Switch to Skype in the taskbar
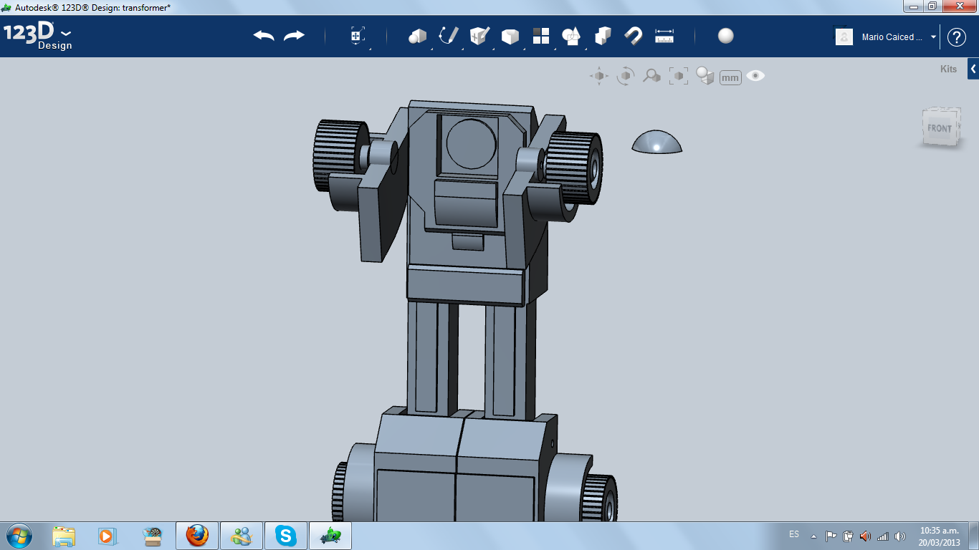 click(x=286, y=536)
